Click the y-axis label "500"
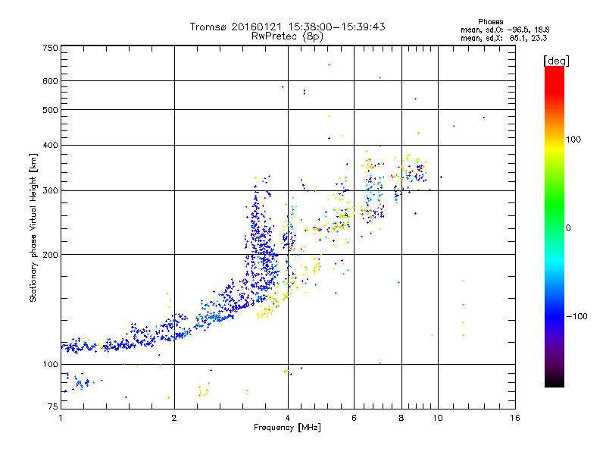Screen dimensions: 606x455 coord(51,110)
